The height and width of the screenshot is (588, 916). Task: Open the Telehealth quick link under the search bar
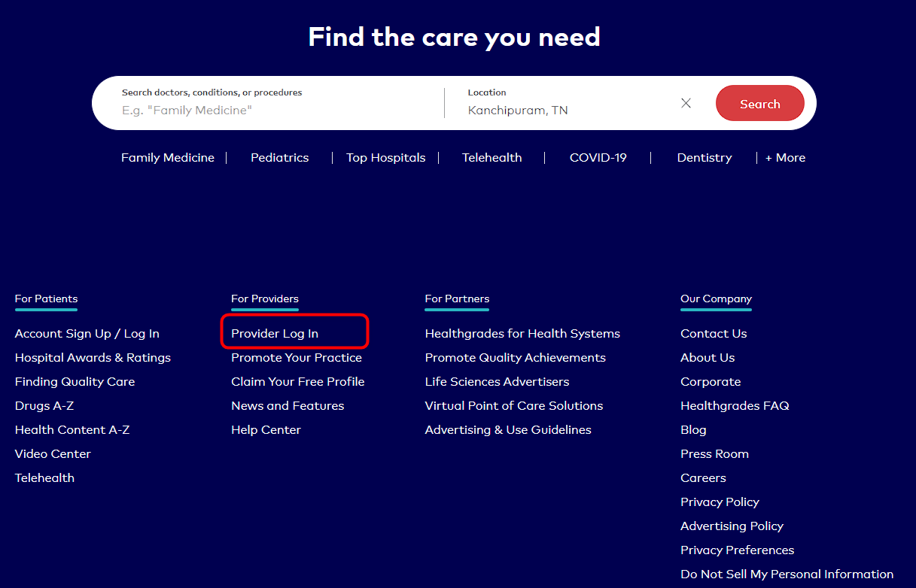[492, 158]
